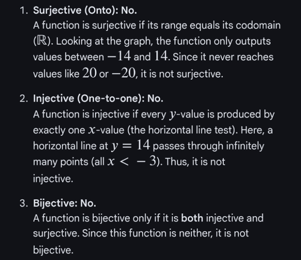This screenshot has height=260, width=301.
Task: Click the italic x in 'x-value'
Action: pyautogui.click(x=92, y=130)
